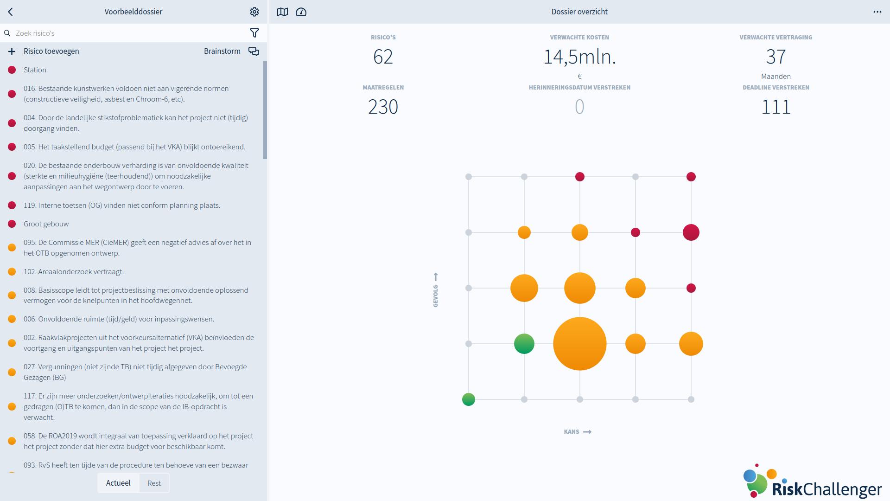
Task: Open the three-dots more menu
Action: click(x=877, y=12)
